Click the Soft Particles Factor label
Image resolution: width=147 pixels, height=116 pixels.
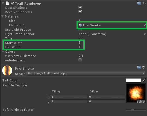(18, 110)
